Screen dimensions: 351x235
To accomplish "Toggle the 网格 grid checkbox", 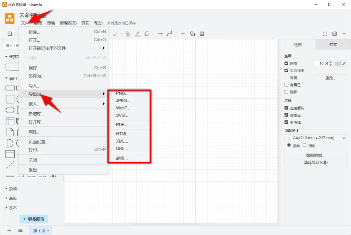I will pyautogui.click(x=286, y=63).
